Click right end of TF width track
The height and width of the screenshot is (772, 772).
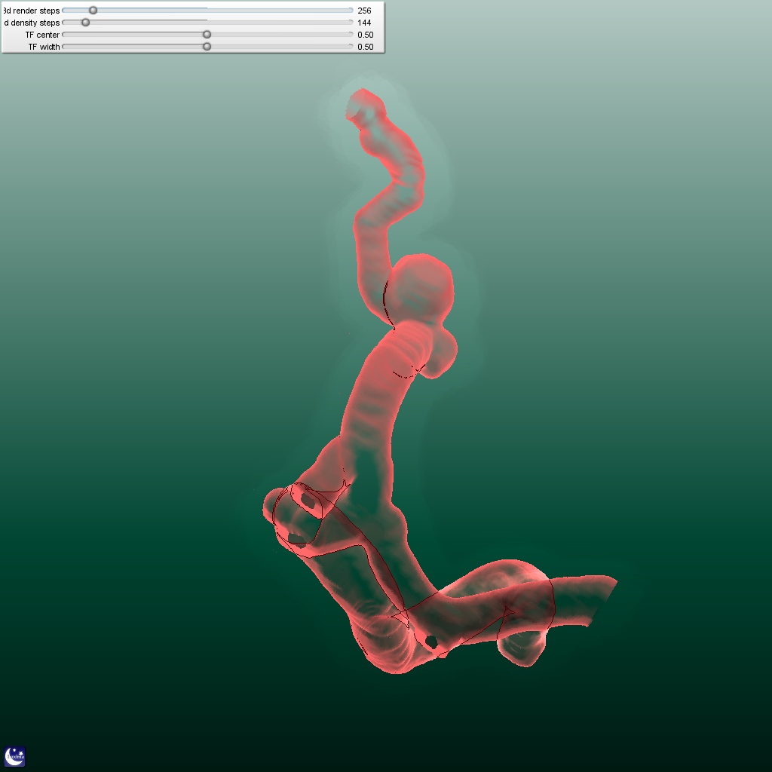pos(351,47)
